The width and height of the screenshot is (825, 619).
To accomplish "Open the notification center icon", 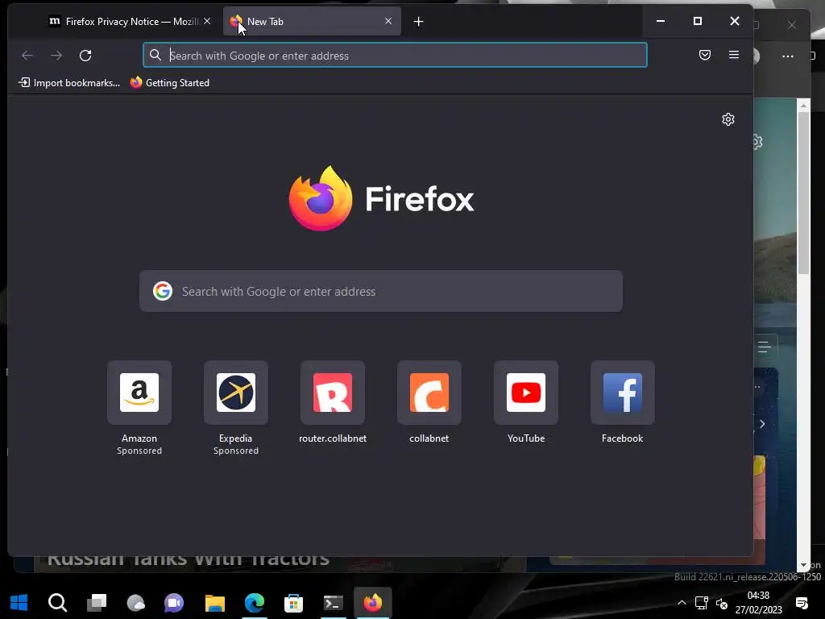I will tap(802, 603).
